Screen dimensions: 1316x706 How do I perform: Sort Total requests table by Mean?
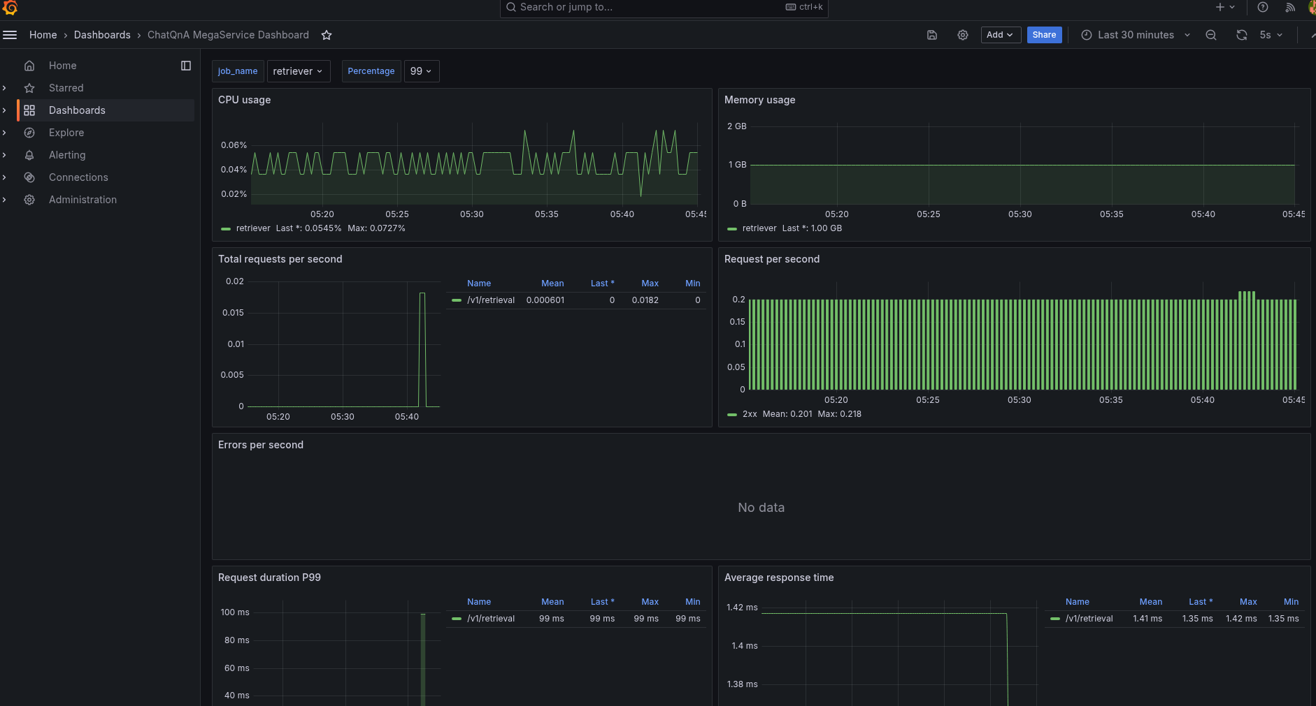(x=552, y=284)
